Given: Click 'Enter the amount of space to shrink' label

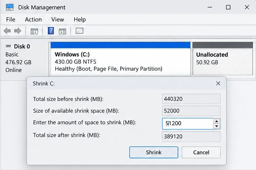Looking at the screenshot, I should pyautogui.click(x=84, y=122).
